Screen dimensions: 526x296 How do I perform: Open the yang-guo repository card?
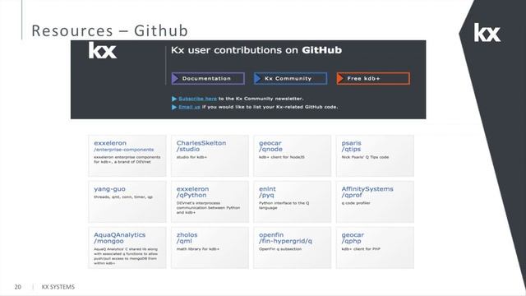click(127, 201)
